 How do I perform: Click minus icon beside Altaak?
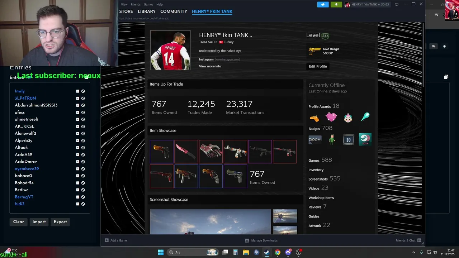pyautogui.click(x=77, y=148)
